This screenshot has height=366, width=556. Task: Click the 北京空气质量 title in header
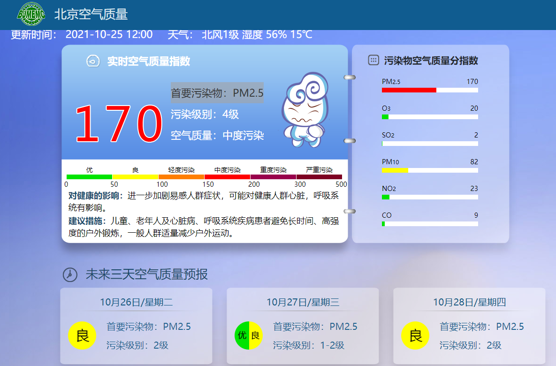91,15
